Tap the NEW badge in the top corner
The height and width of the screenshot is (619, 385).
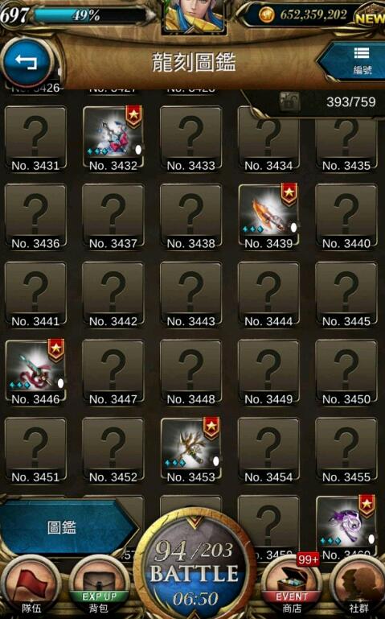pyautogui.click(x=369, y=17)
